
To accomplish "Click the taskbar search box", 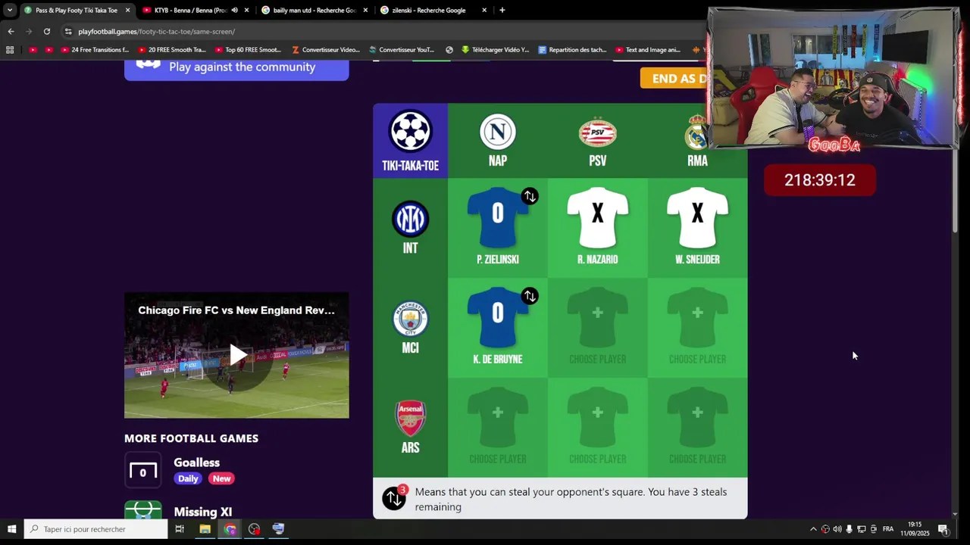I will [x=95, y=529].
